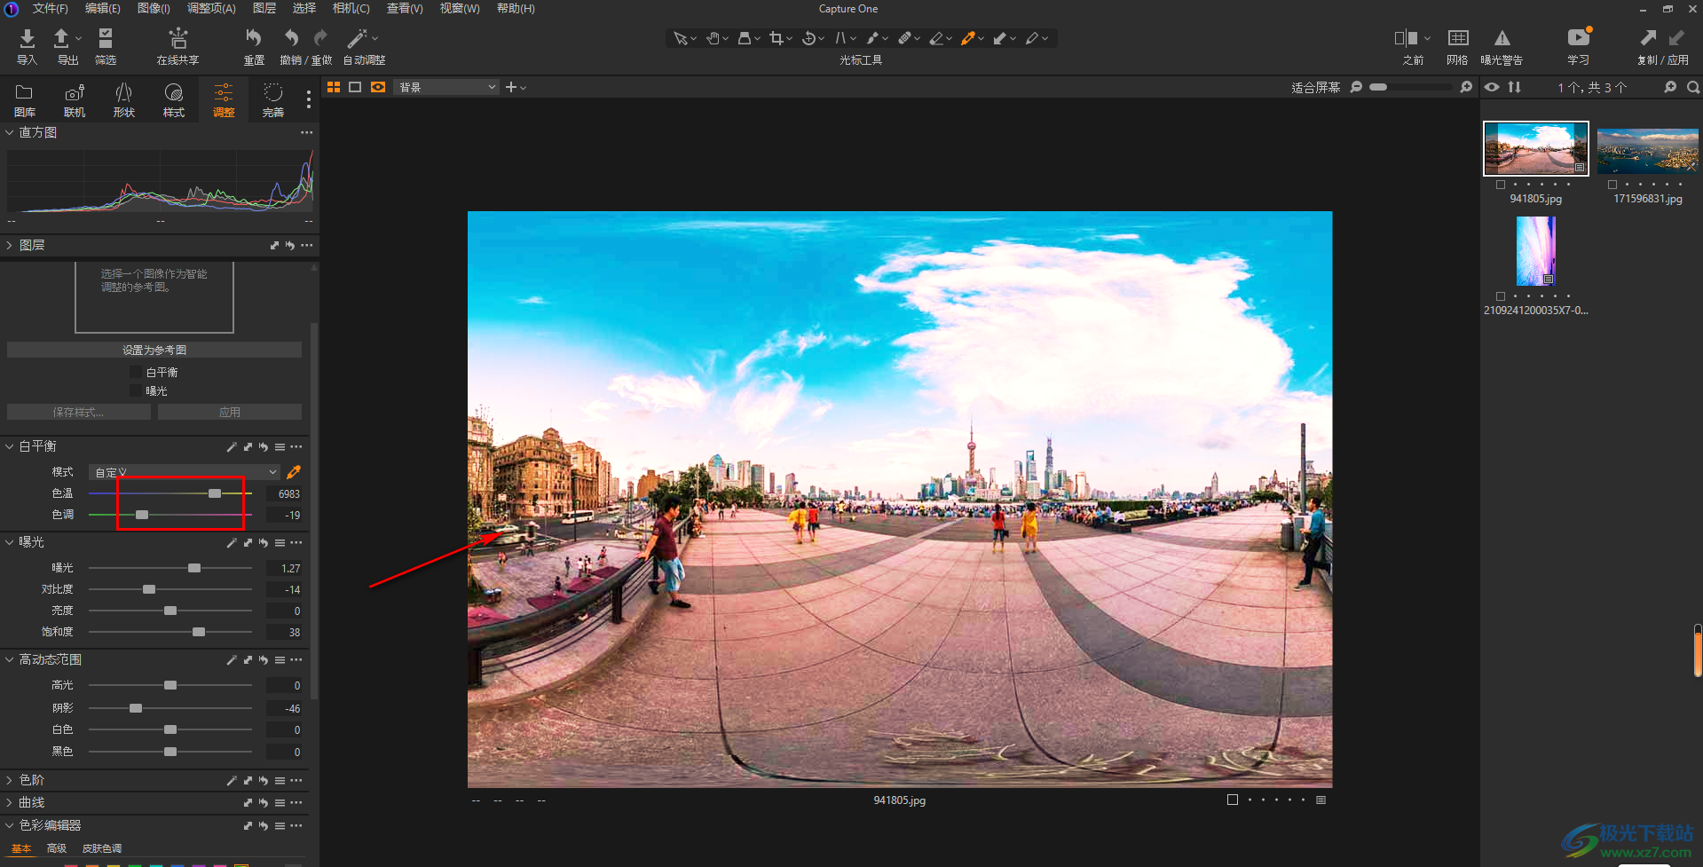Enable the White Balance (白平衡) checkbox
1703x867 pixels.
tap(136, 373)
